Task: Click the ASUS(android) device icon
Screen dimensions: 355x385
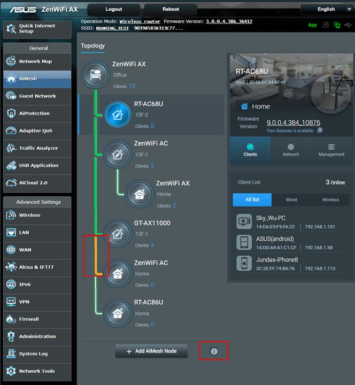Action: 244,242
